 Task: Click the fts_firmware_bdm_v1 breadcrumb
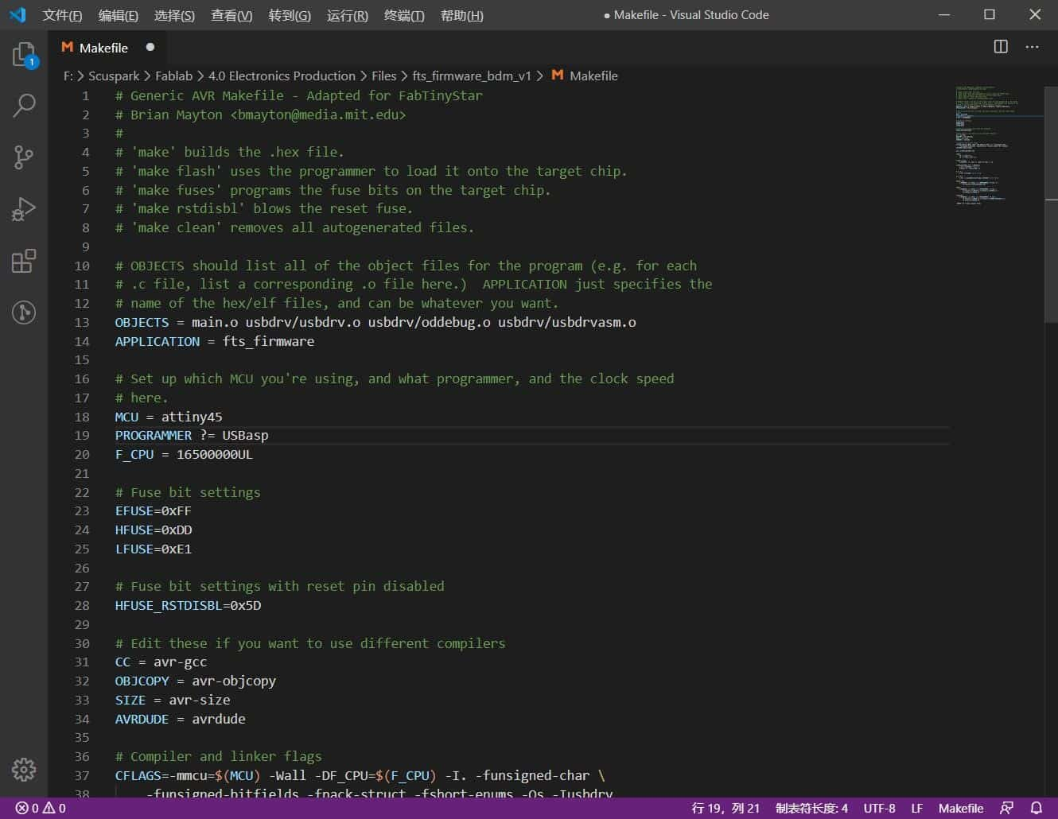click(x=472, y=76)
